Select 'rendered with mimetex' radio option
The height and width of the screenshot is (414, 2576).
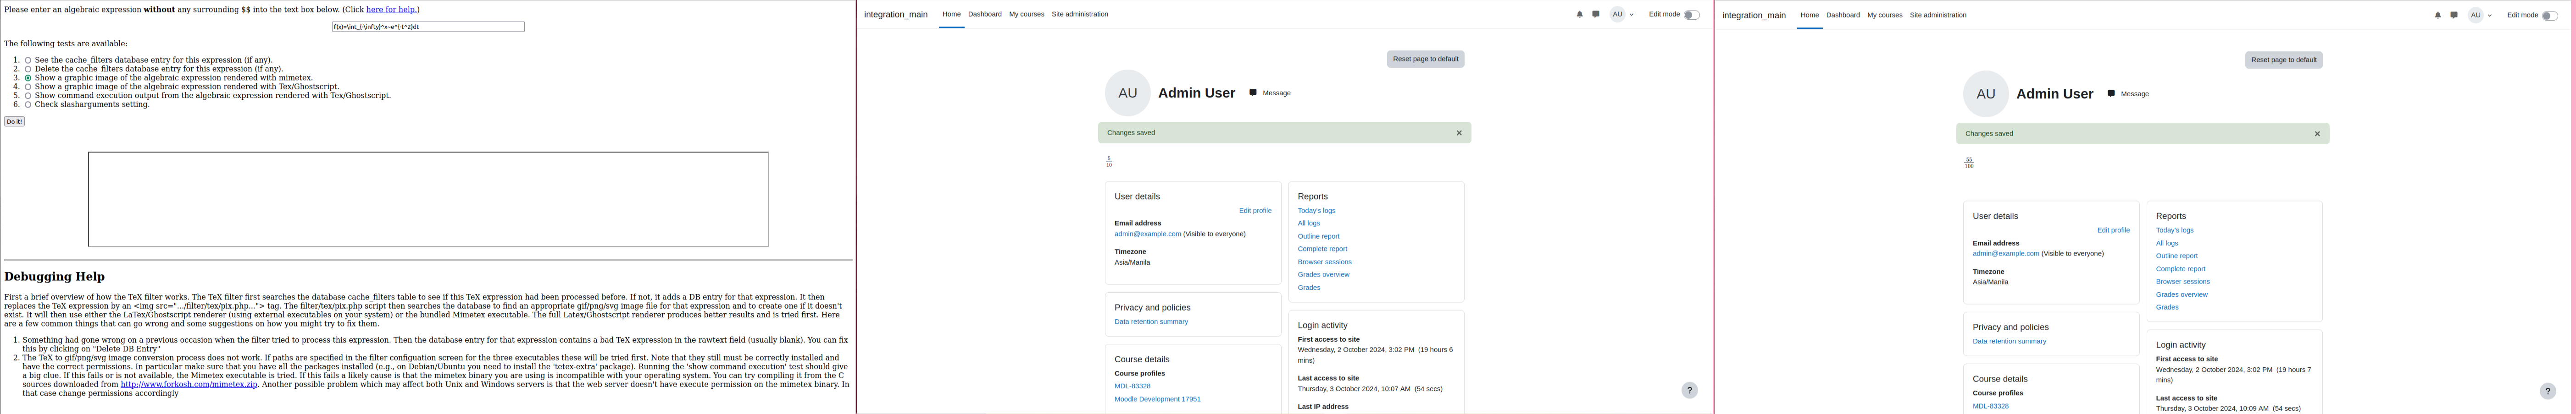point(28,78)
